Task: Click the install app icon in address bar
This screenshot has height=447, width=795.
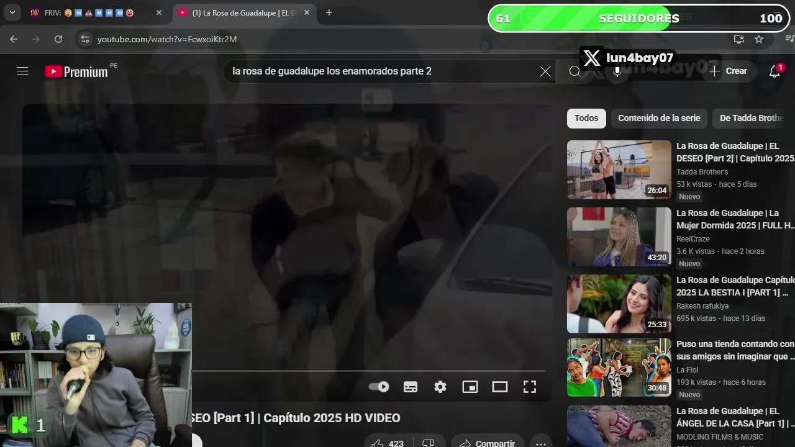Action: pos(738,39)
